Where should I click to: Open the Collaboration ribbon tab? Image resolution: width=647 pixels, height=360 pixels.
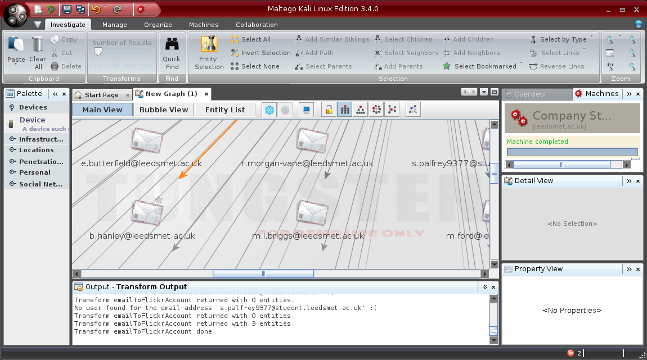click(x=257, y=25)
